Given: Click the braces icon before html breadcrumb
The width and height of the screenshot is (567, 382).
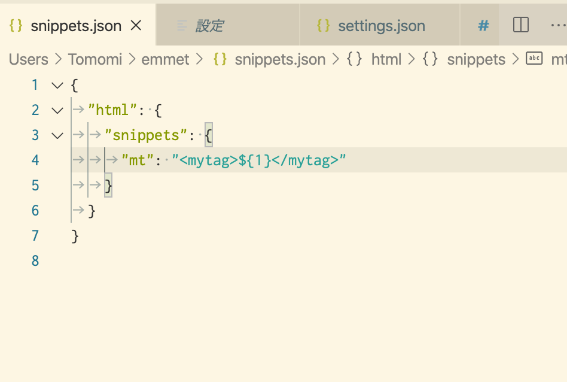Looking at the screenshot, I should click(354, 59).
